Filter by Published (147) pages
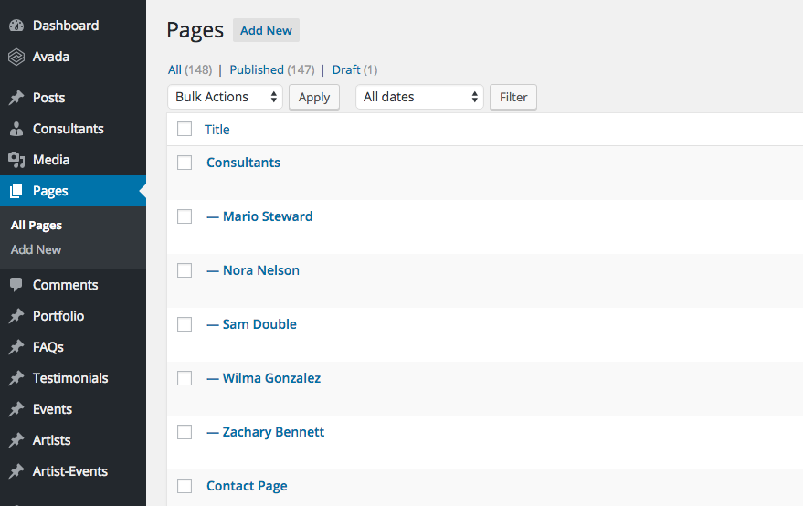 pos(272,69)
